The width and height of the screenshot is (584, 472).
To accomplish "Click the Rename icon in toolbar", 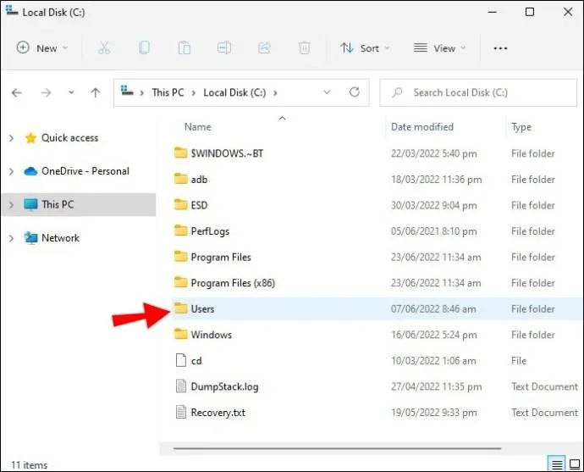I will click(224, 48).
